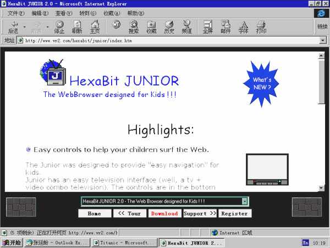Viewport: 330px width, 248px height.
Task: Click the Refresh (刷新) toolbar icon
Action: click(x=77, y=26)
